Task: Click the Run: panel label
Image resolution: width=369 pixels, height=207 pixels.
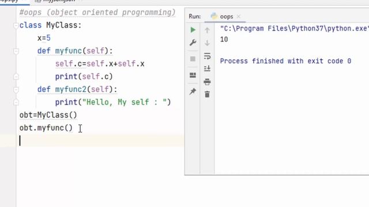Action: coord(195,17)
